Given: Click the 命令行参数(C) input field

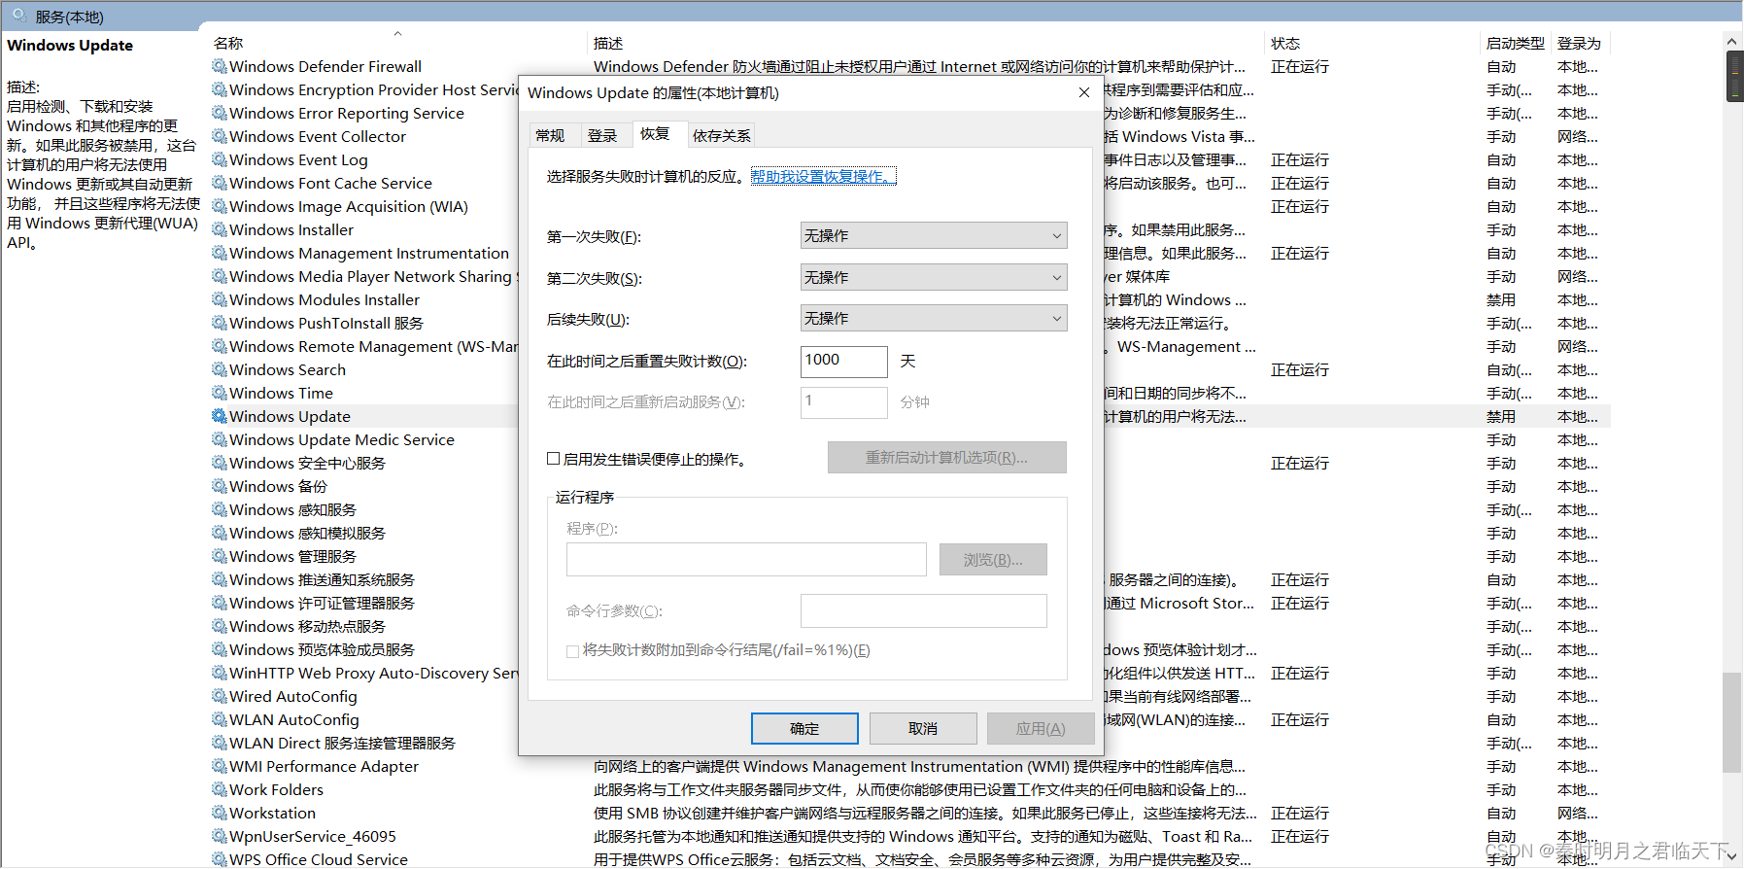Looking at the screenshot, I should point(924,610).
